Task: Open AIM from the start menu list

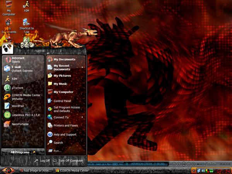Action: point(23,79)
